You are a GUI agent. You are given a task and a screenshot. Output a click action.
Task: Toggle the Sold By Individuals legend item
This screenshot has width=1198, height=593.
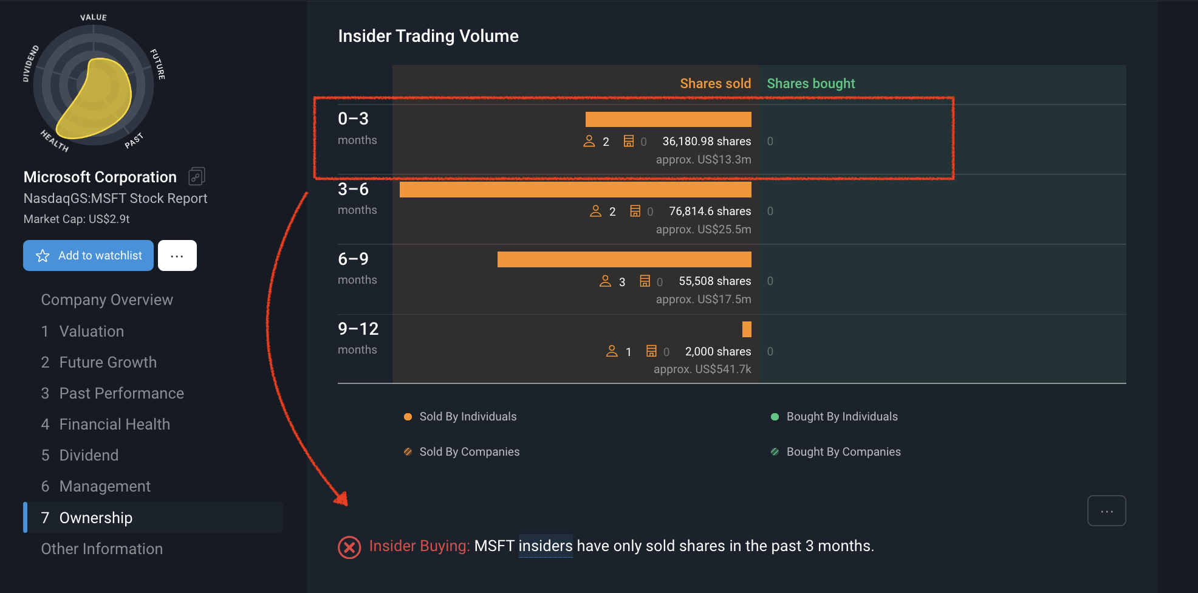coord(460,417)
